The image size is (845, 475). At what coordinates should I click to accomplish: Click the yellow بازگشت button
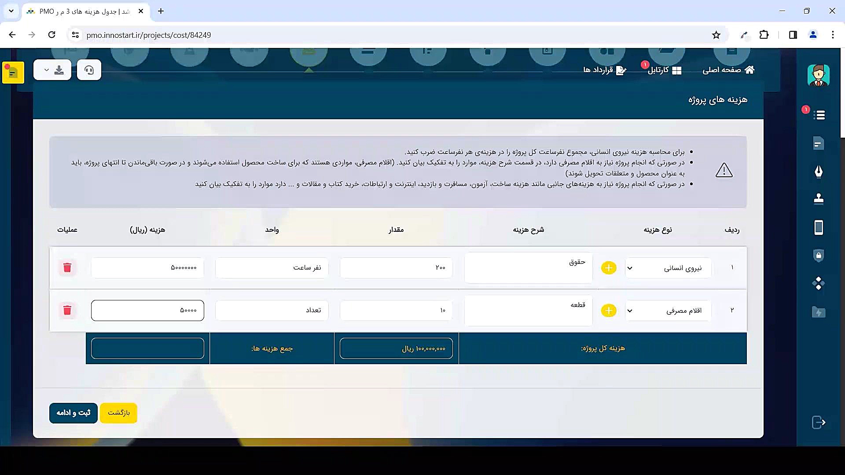click(x=118, y=413)
